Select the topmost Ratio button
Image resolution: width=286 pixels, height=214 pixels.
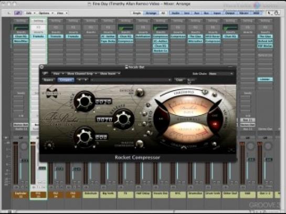coord(147,105)
